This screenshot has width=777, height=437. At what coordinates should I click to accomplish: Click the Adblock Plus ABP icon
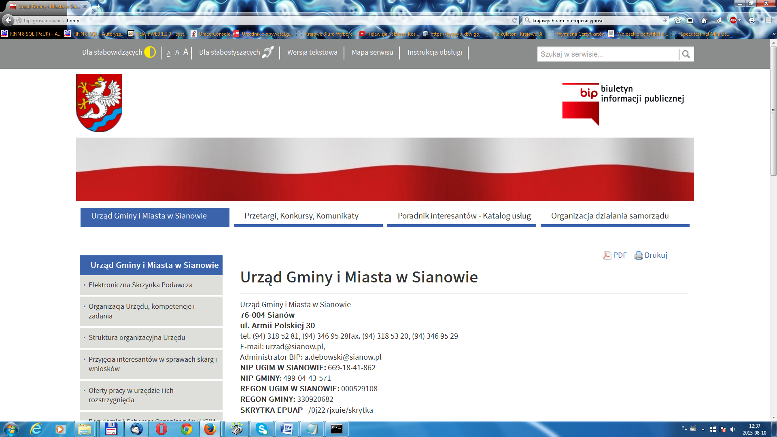tap(733, 20)
